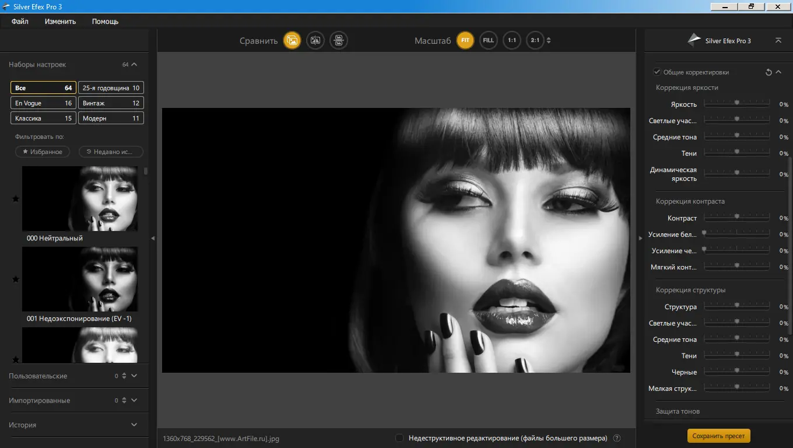Expand the Пользовательские section chevron
Viewport: 793px width, 448px height.
coord(134,376)
